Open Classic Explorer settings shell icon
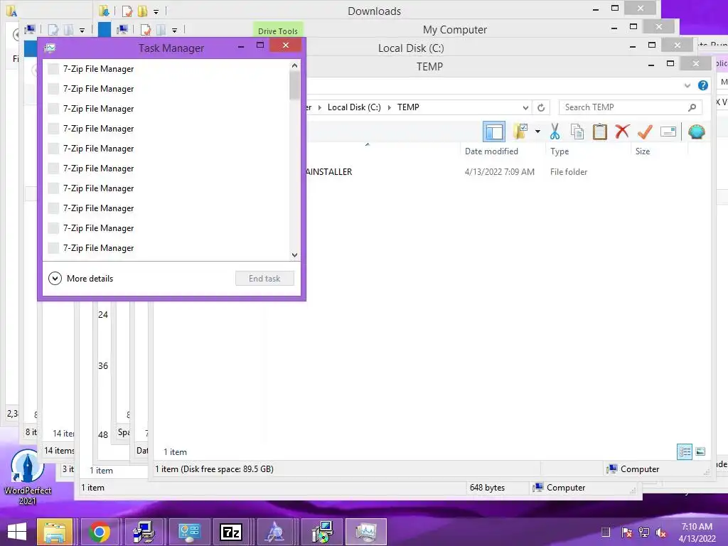The width and height of the screenshot is (728, 546). tap(697, 132)
